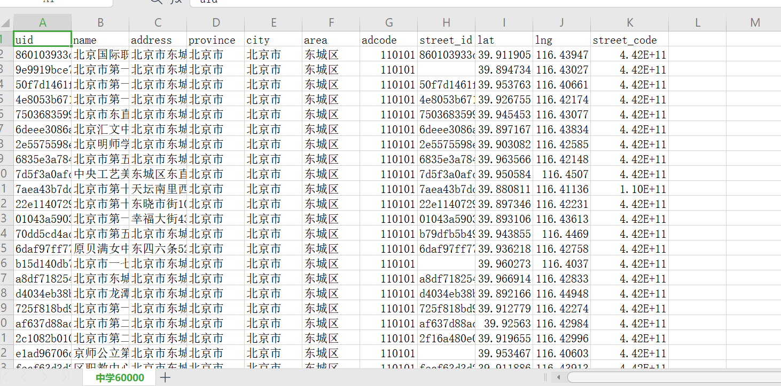Select column I header
This screenshot has height=386, width=781.
tap(504, 22)
